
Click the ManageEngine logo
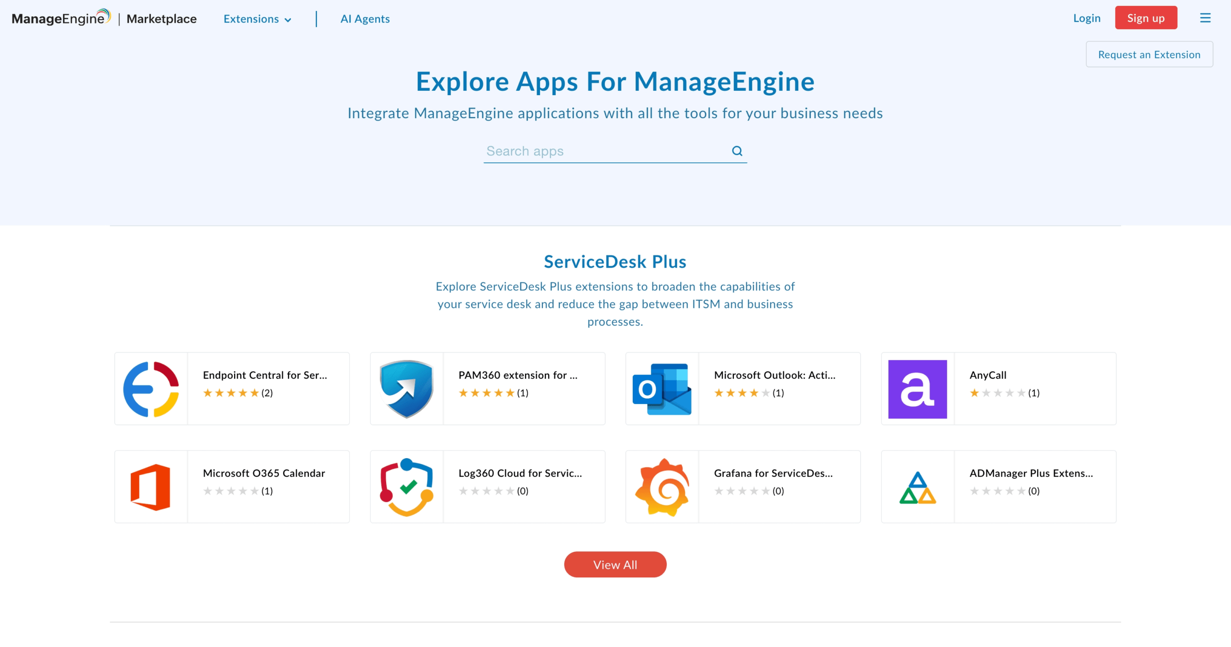(x=61, y=18)
